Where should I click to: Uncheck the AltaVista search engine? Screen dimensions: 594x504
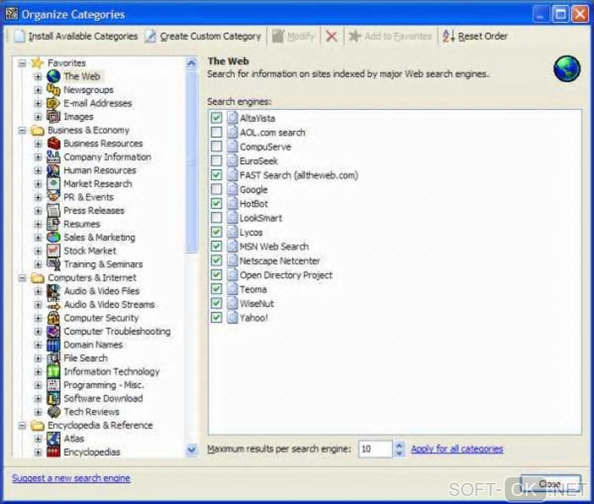pyautogui.click(x=216, y=118)
